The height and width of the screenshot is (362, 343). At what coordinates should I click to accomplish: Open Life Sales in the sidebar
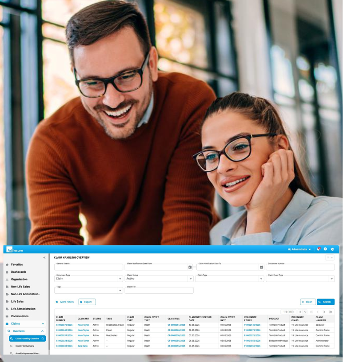pos(17,302)
